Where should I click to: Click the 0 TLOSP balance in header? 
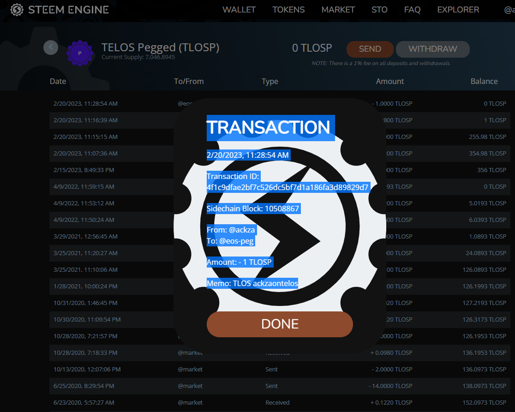click(312, 48)
